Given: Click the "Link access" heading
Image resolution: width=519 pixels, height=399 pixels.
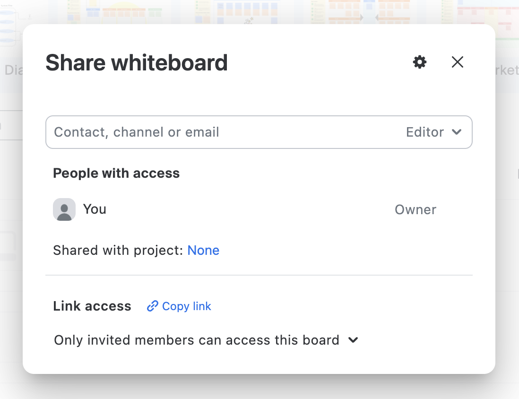Looking at the screenshot, I should click(x=92, y=306).
